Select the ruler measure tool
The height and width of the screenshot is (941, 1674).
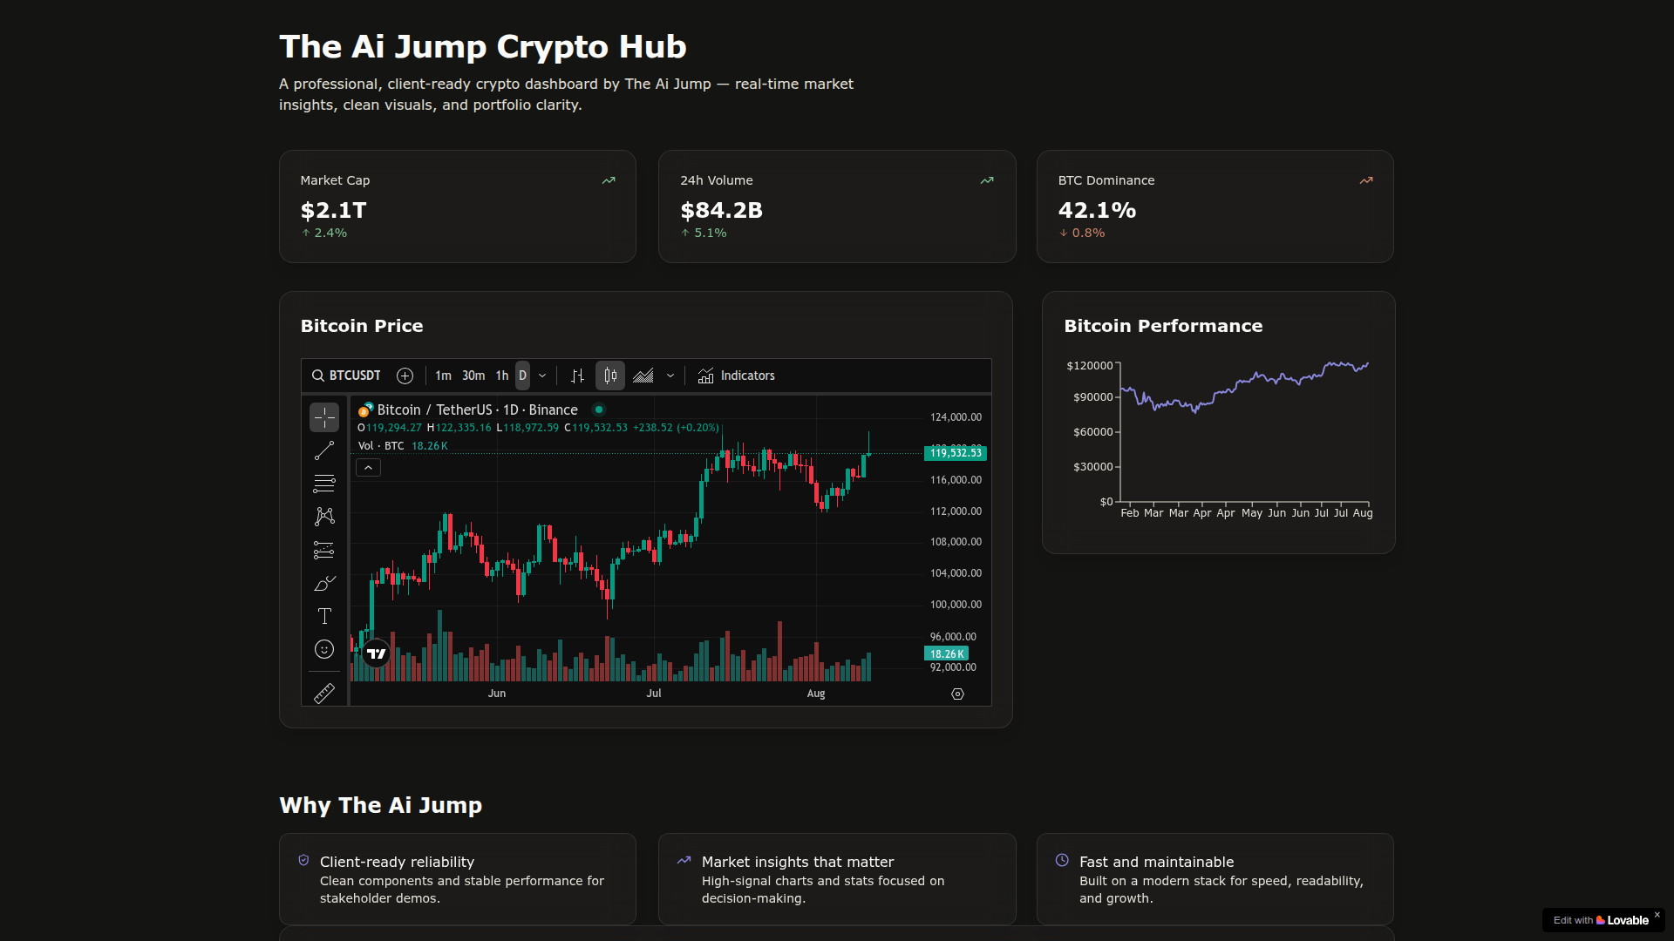(x=324, y=693)
